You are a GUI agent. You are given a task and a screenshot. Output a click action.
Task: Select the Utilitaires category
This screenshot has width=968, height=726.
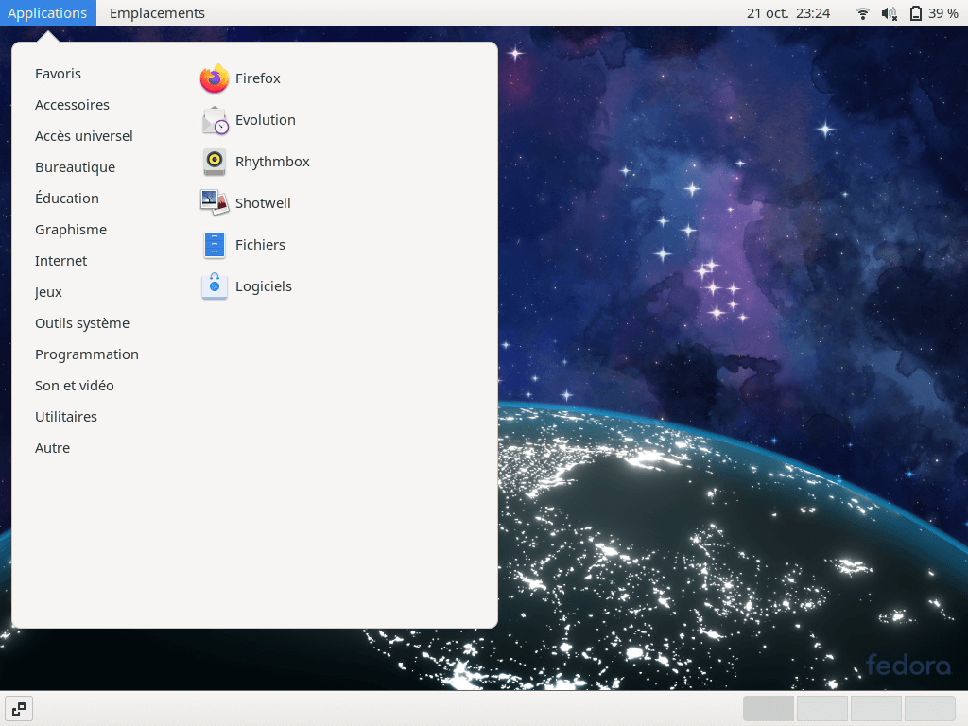(66, 417)
